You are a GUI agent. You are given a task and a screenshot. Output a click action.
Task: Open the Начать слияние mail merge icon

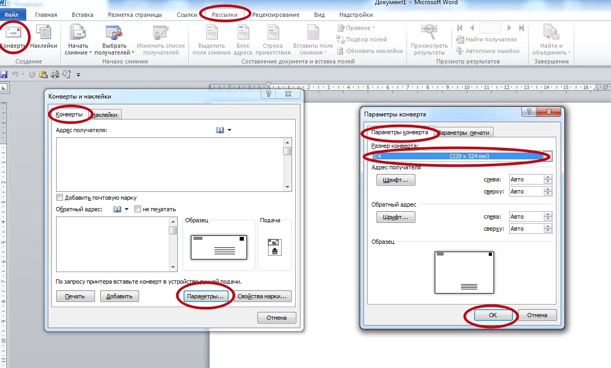[78, 35]
